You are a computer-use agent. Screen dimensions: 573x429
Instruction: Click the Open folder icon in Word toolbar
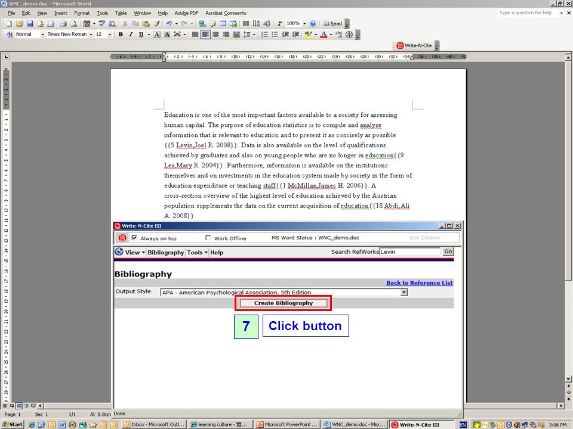point(19,24)
